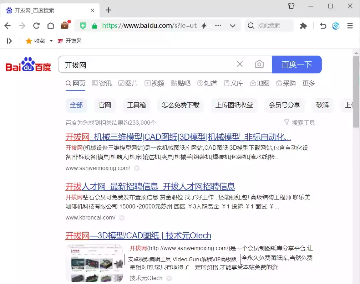Viewport: 360px width, 284px height.
Task: Expand the address bar dropdown chevron
Action: pyautogui.click(x=233, y=26)
